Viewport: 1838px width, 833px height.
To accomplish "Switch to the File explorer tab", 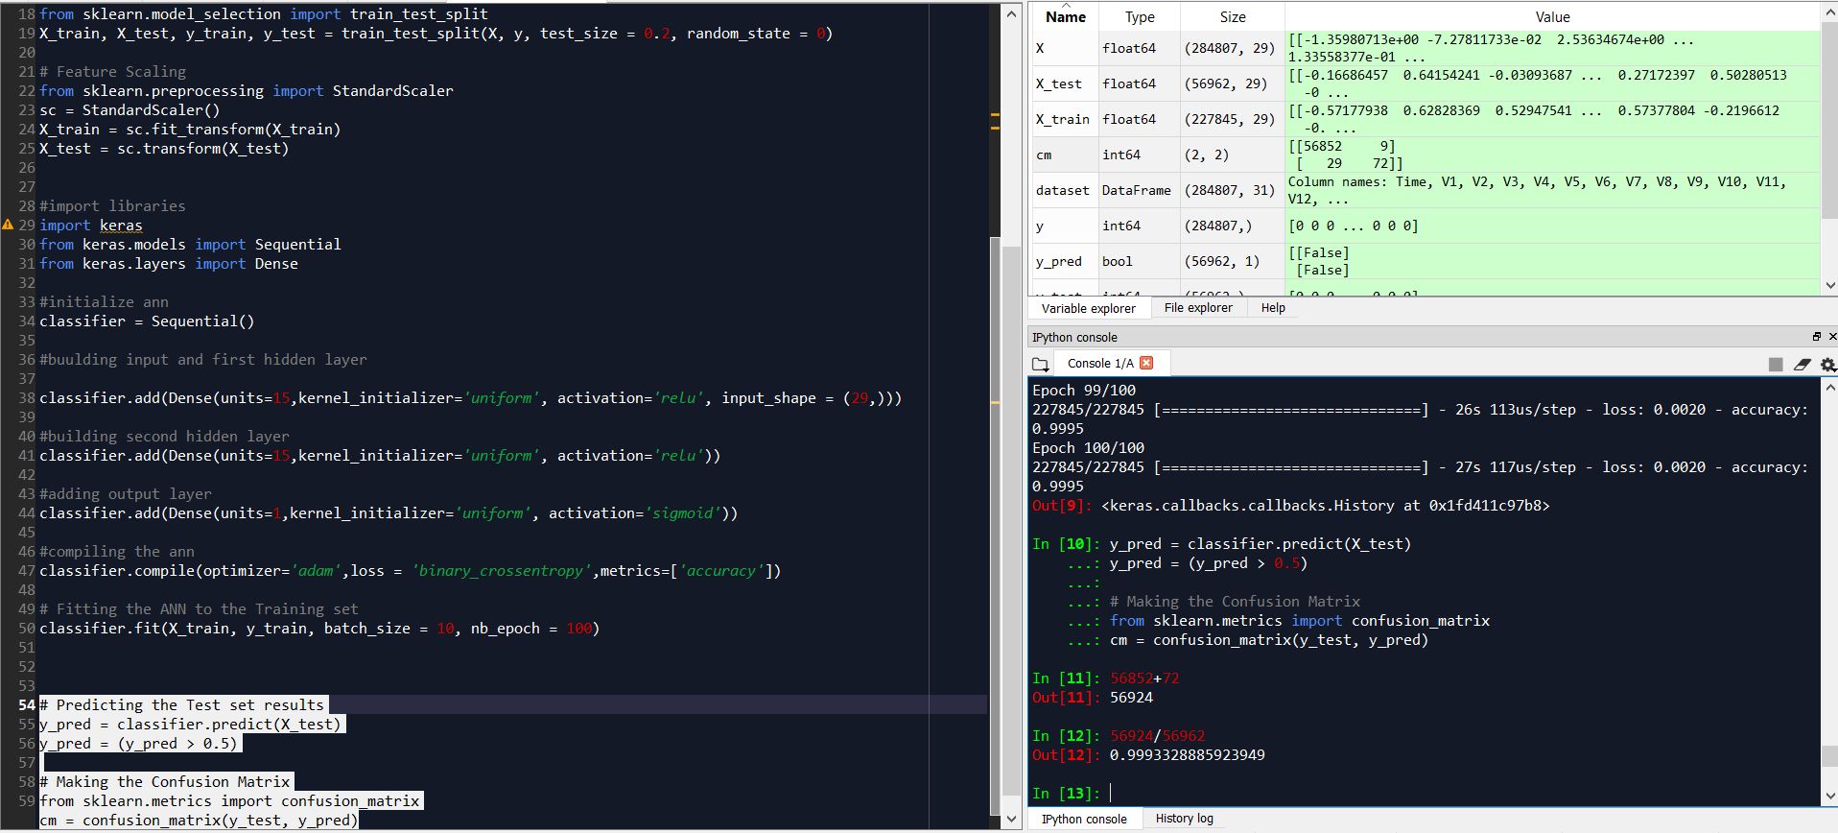I will 1198,308.
